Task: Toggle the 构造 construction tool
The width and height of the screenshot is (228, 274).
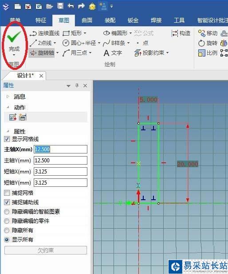Action: pyautogui.click(x=181, y=33)
